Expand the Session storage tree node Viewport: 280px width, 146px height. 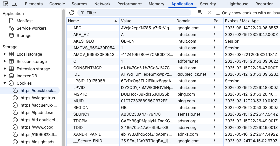coord(5,61)
